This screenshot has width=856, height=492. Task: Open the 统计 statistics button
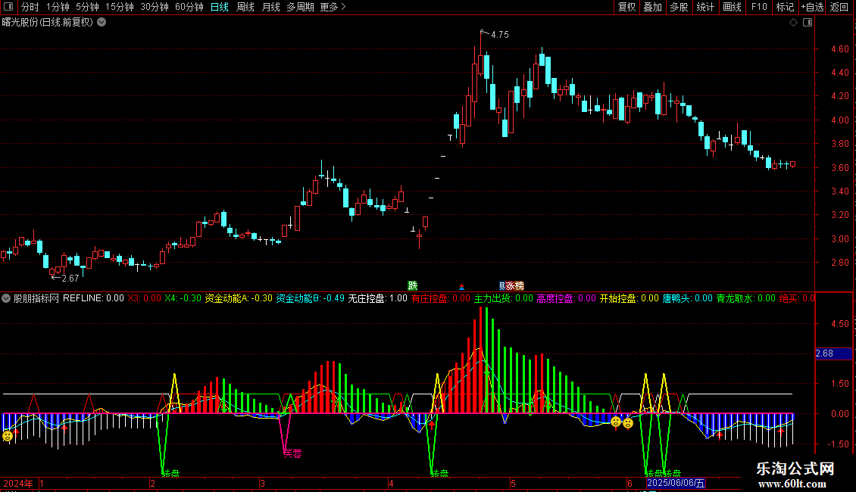pos(705,7)
